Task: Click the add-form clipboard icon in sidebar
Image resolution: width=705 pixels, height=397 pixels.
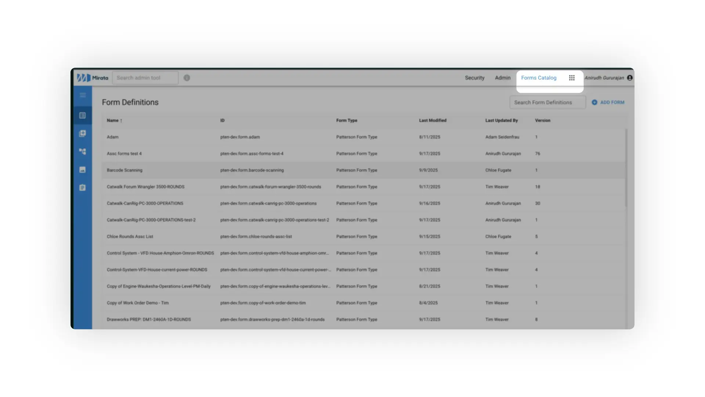Action: (82, 133)
